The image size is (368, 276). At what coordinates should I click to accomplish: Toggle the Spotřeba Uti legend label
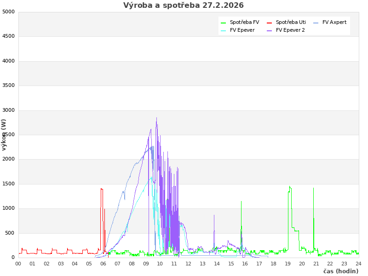pyautogui.click(x=291, y=22)
